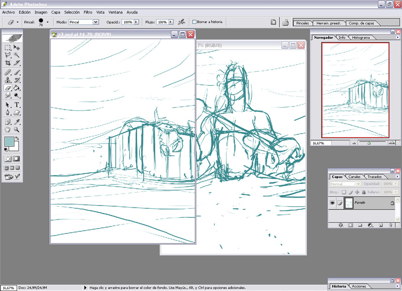Select the Type tool
The width and height of the screenshot is (402, 291).
[x=17, y=105]
